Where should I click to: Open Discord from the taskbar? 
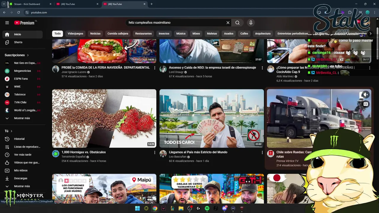coord(224,208)
